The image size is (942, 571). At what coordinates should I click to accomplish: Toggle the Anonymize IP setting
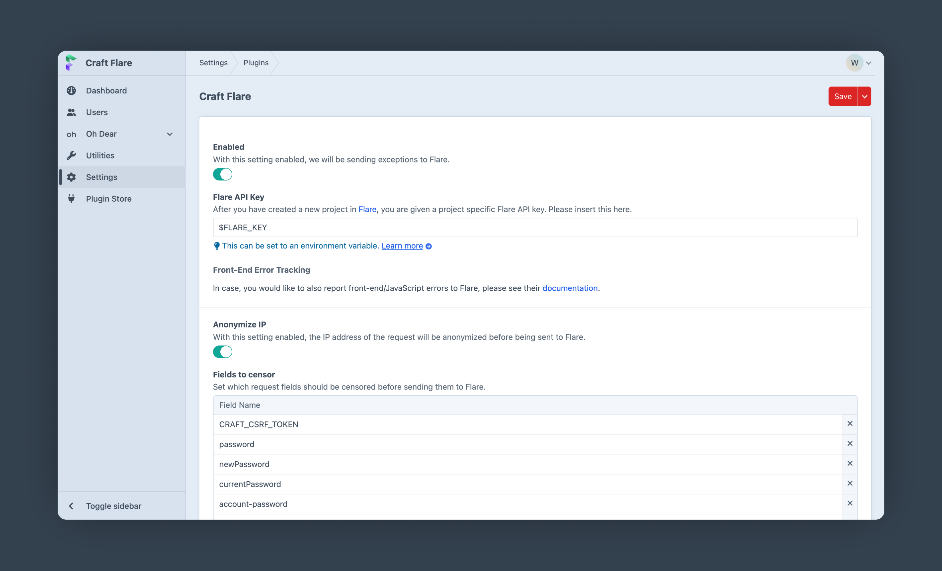click(222, 351)
